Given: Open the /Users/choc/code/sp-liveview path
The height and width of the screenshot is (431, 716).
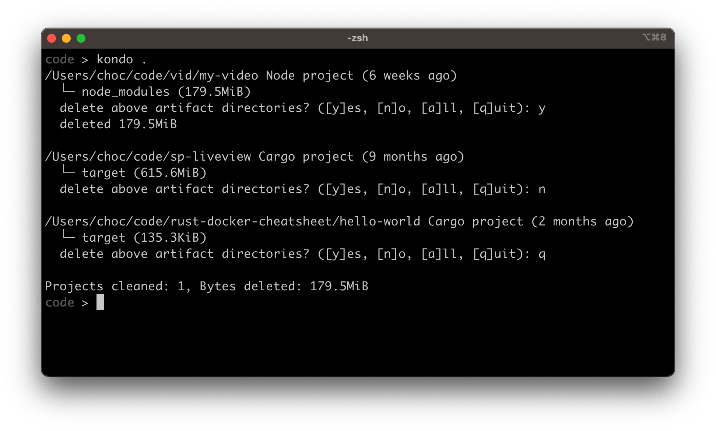Looking at the screenshot, I should coord(149,156).
